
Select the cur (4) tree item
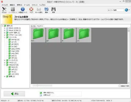14,42
